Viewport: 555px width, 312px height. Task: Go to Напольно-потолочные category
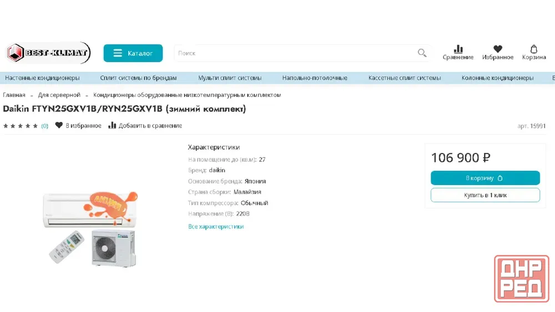tap(315, 78)
